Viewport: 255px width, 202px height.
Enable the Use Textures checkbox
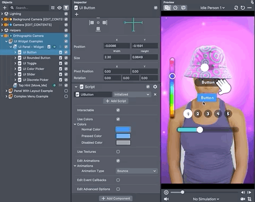click(118, 152)
